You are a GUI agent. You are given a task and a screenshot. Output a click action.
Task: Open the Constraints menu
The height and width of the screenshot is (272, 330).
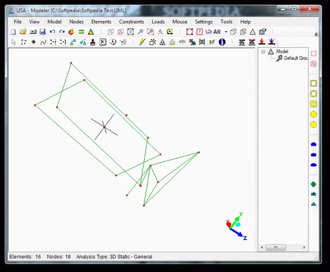131,21
